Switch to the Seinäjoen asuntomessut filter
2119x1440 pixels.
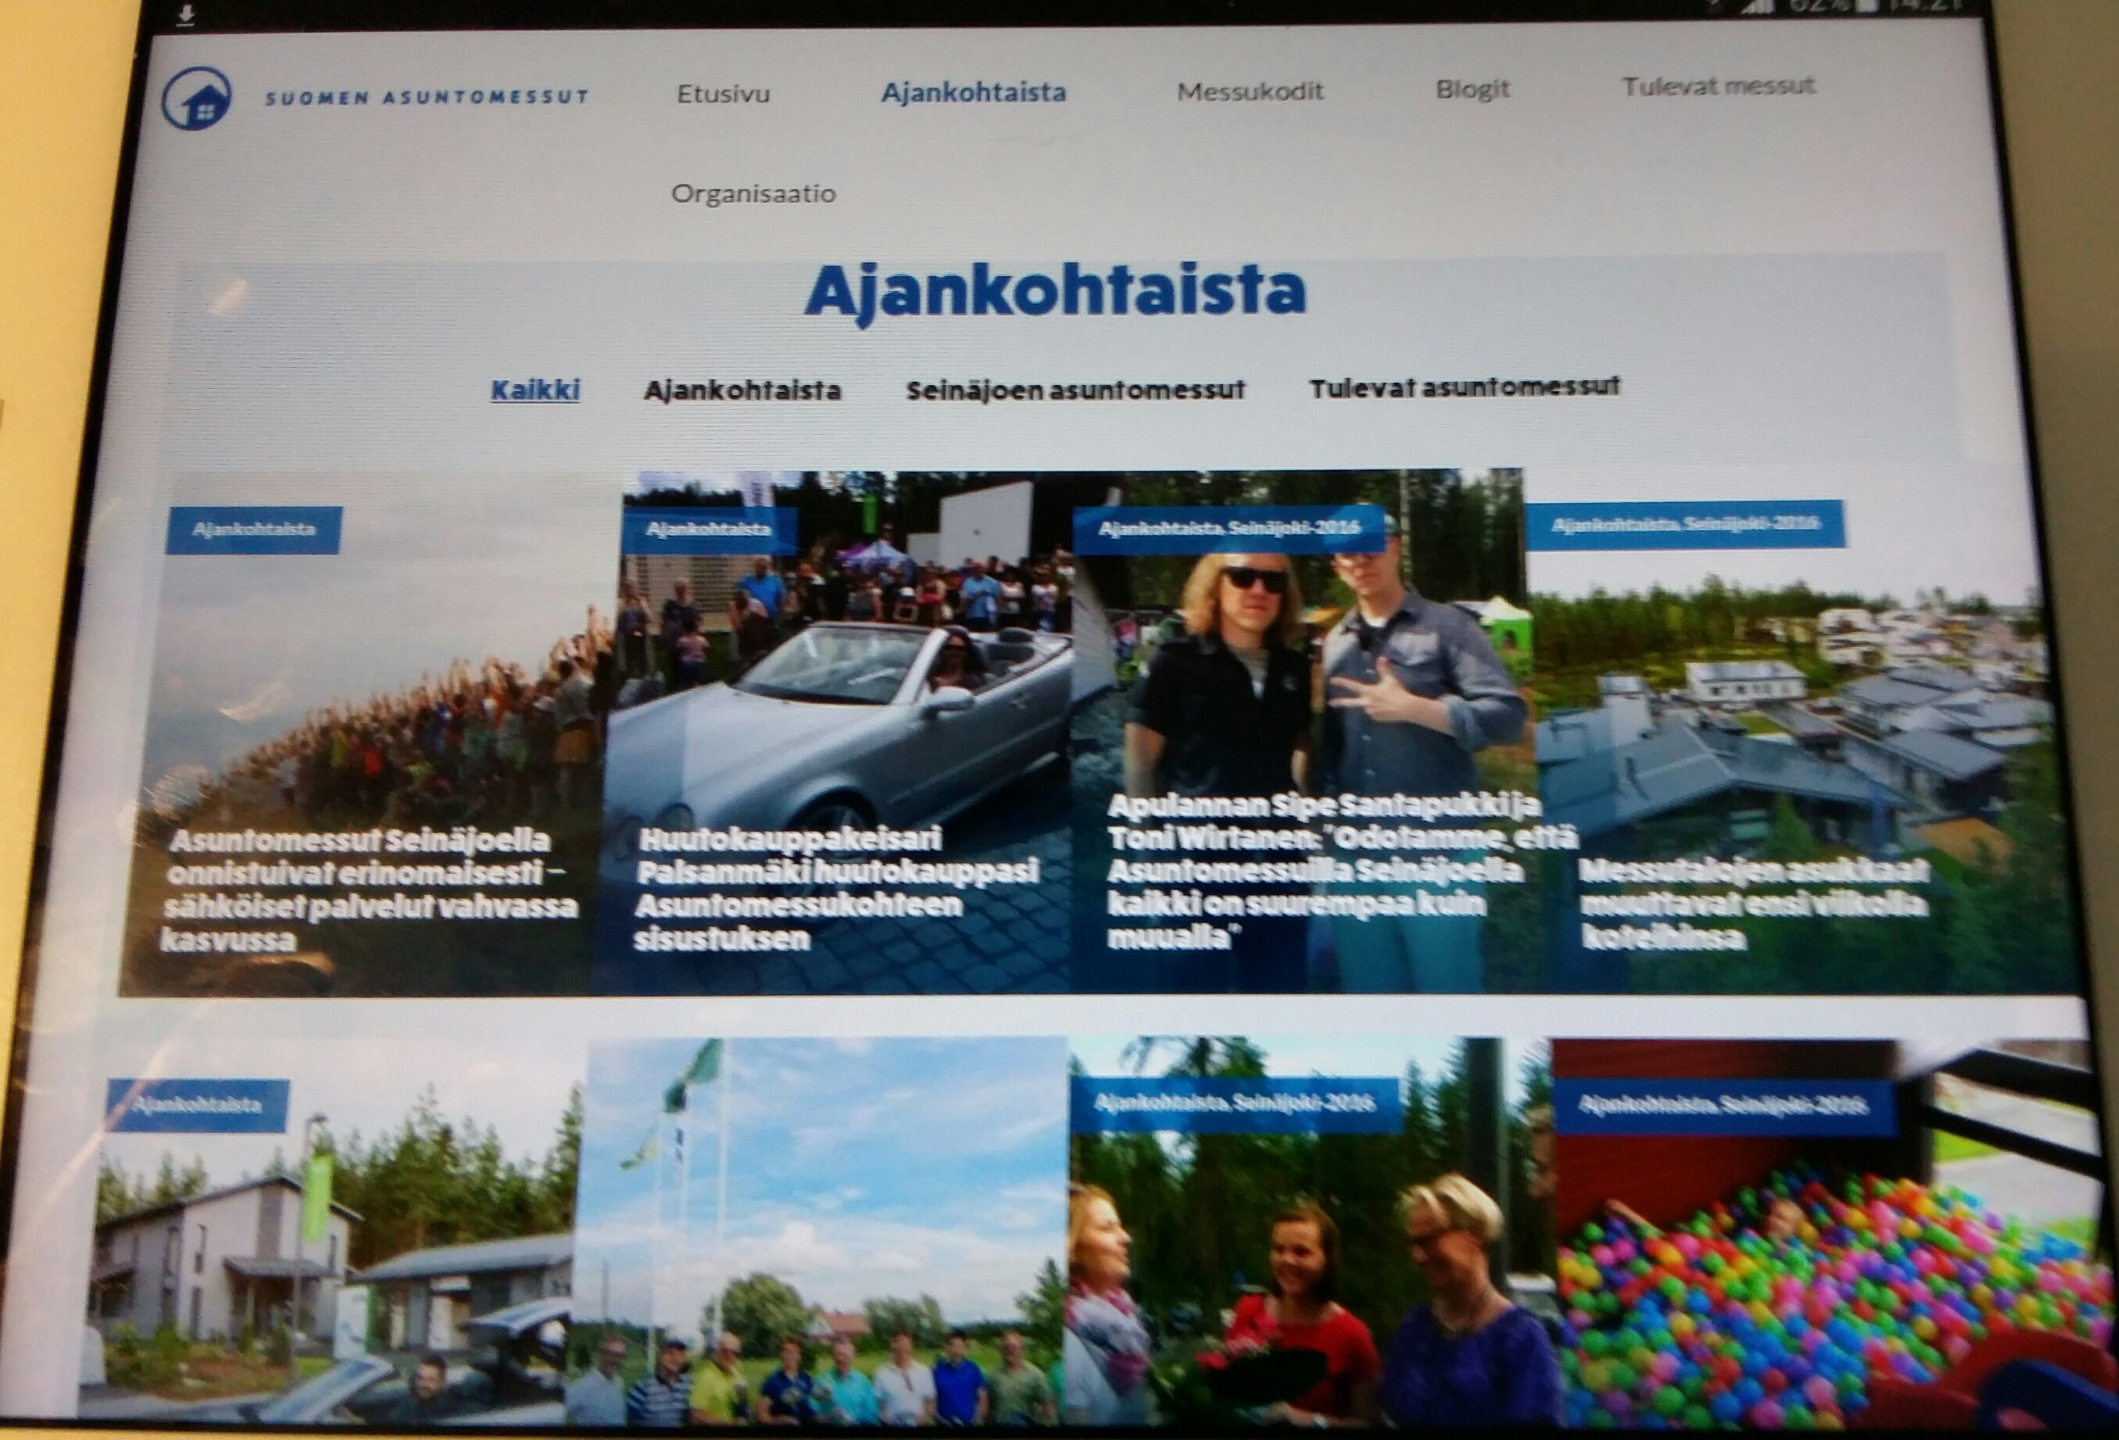coord(1075,390)
